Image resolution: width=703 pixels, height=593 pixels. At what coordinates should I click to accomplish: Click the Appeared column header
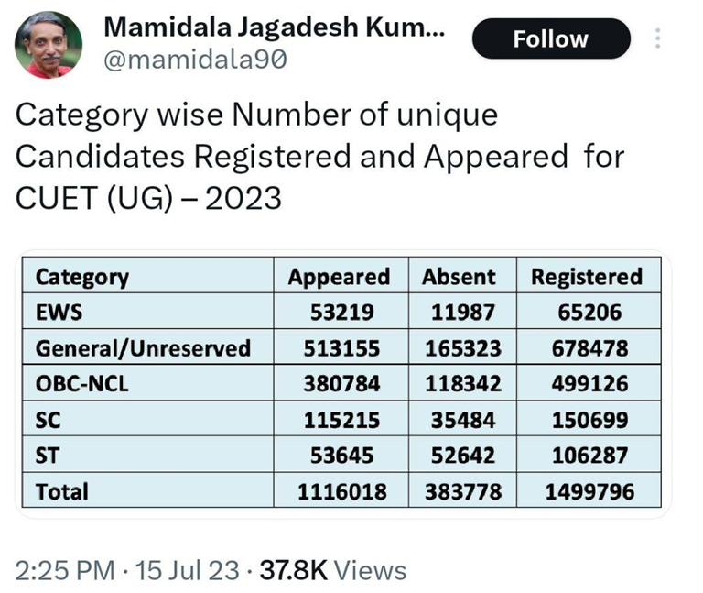[339, 277]
